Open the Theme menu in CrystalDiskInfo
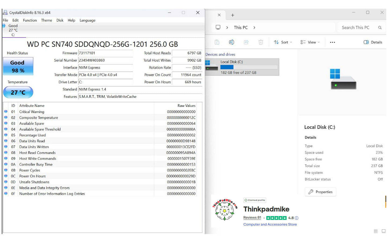 coord(46,20)
